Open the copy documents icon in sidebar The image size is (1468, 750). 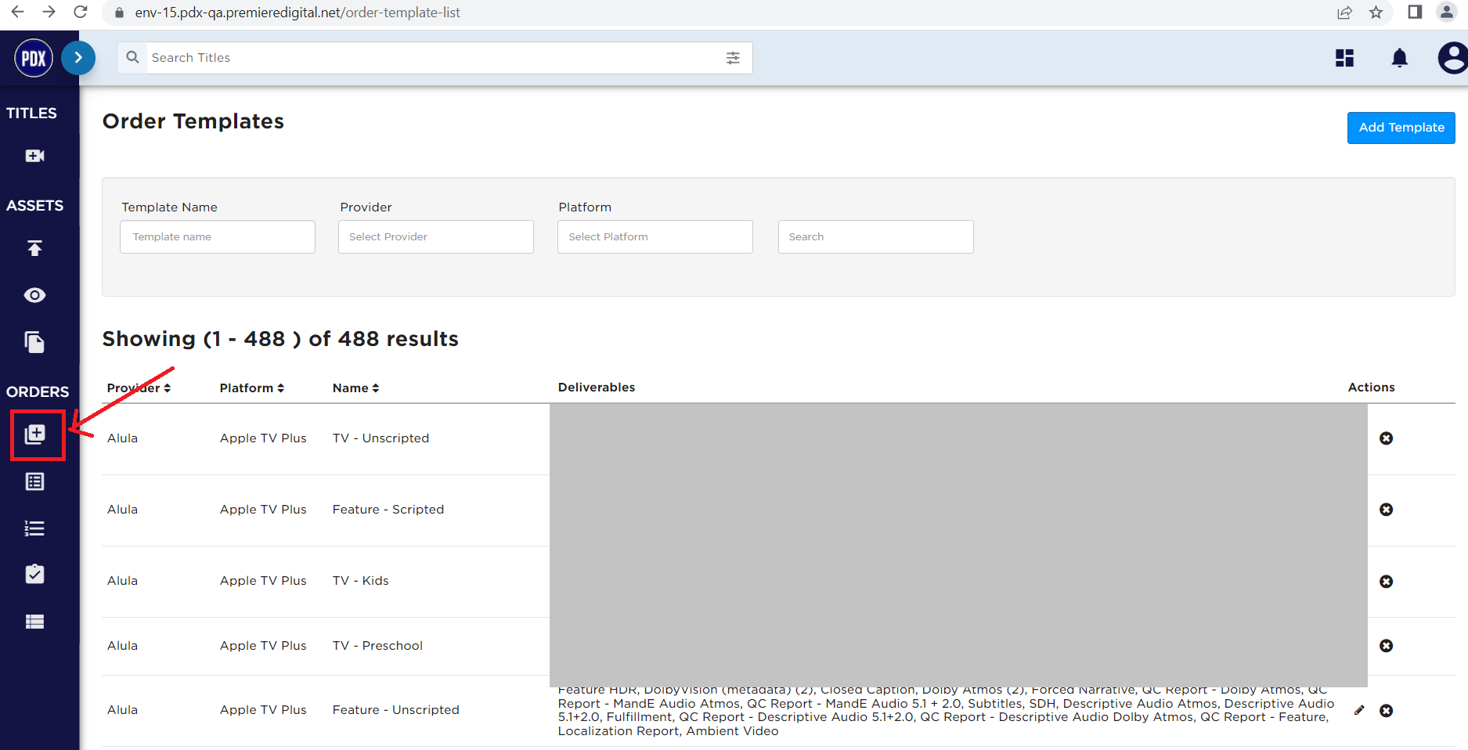tap(34, 342)
